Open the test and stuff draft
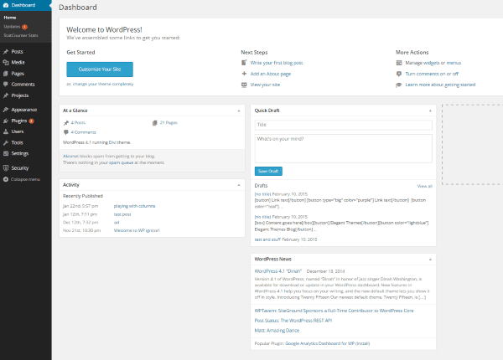503x360 pixels. point(267,239)
